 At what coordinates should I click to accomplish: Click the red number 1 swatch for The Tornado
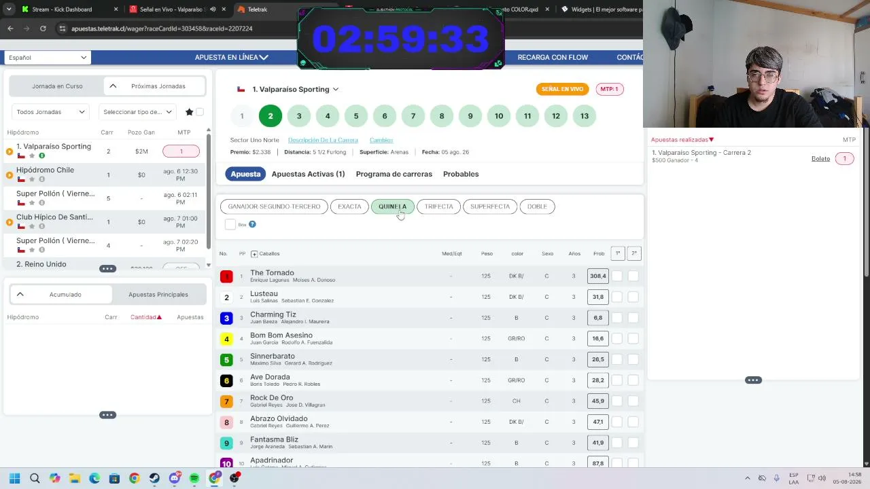tap(226, 276)
